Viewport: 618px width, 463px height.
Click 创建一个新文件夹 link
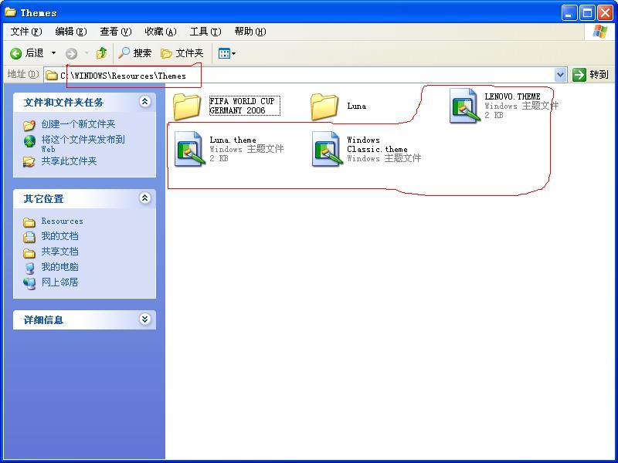point(79,124)
